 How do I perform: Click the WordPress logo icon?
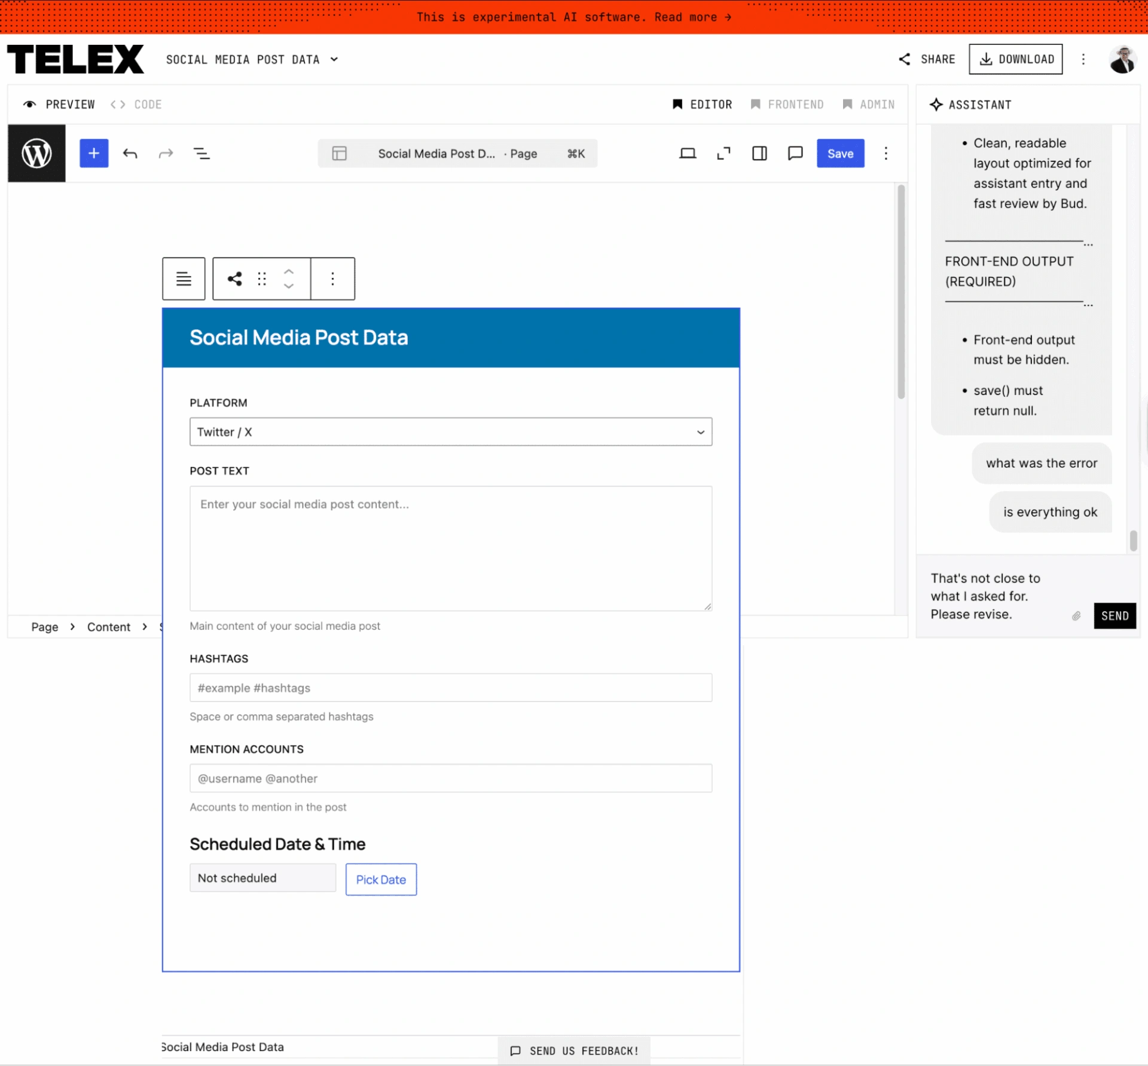click(x=36, y=154)
